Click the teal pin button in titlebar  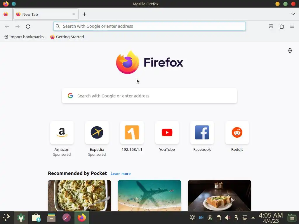coord(14,4)
